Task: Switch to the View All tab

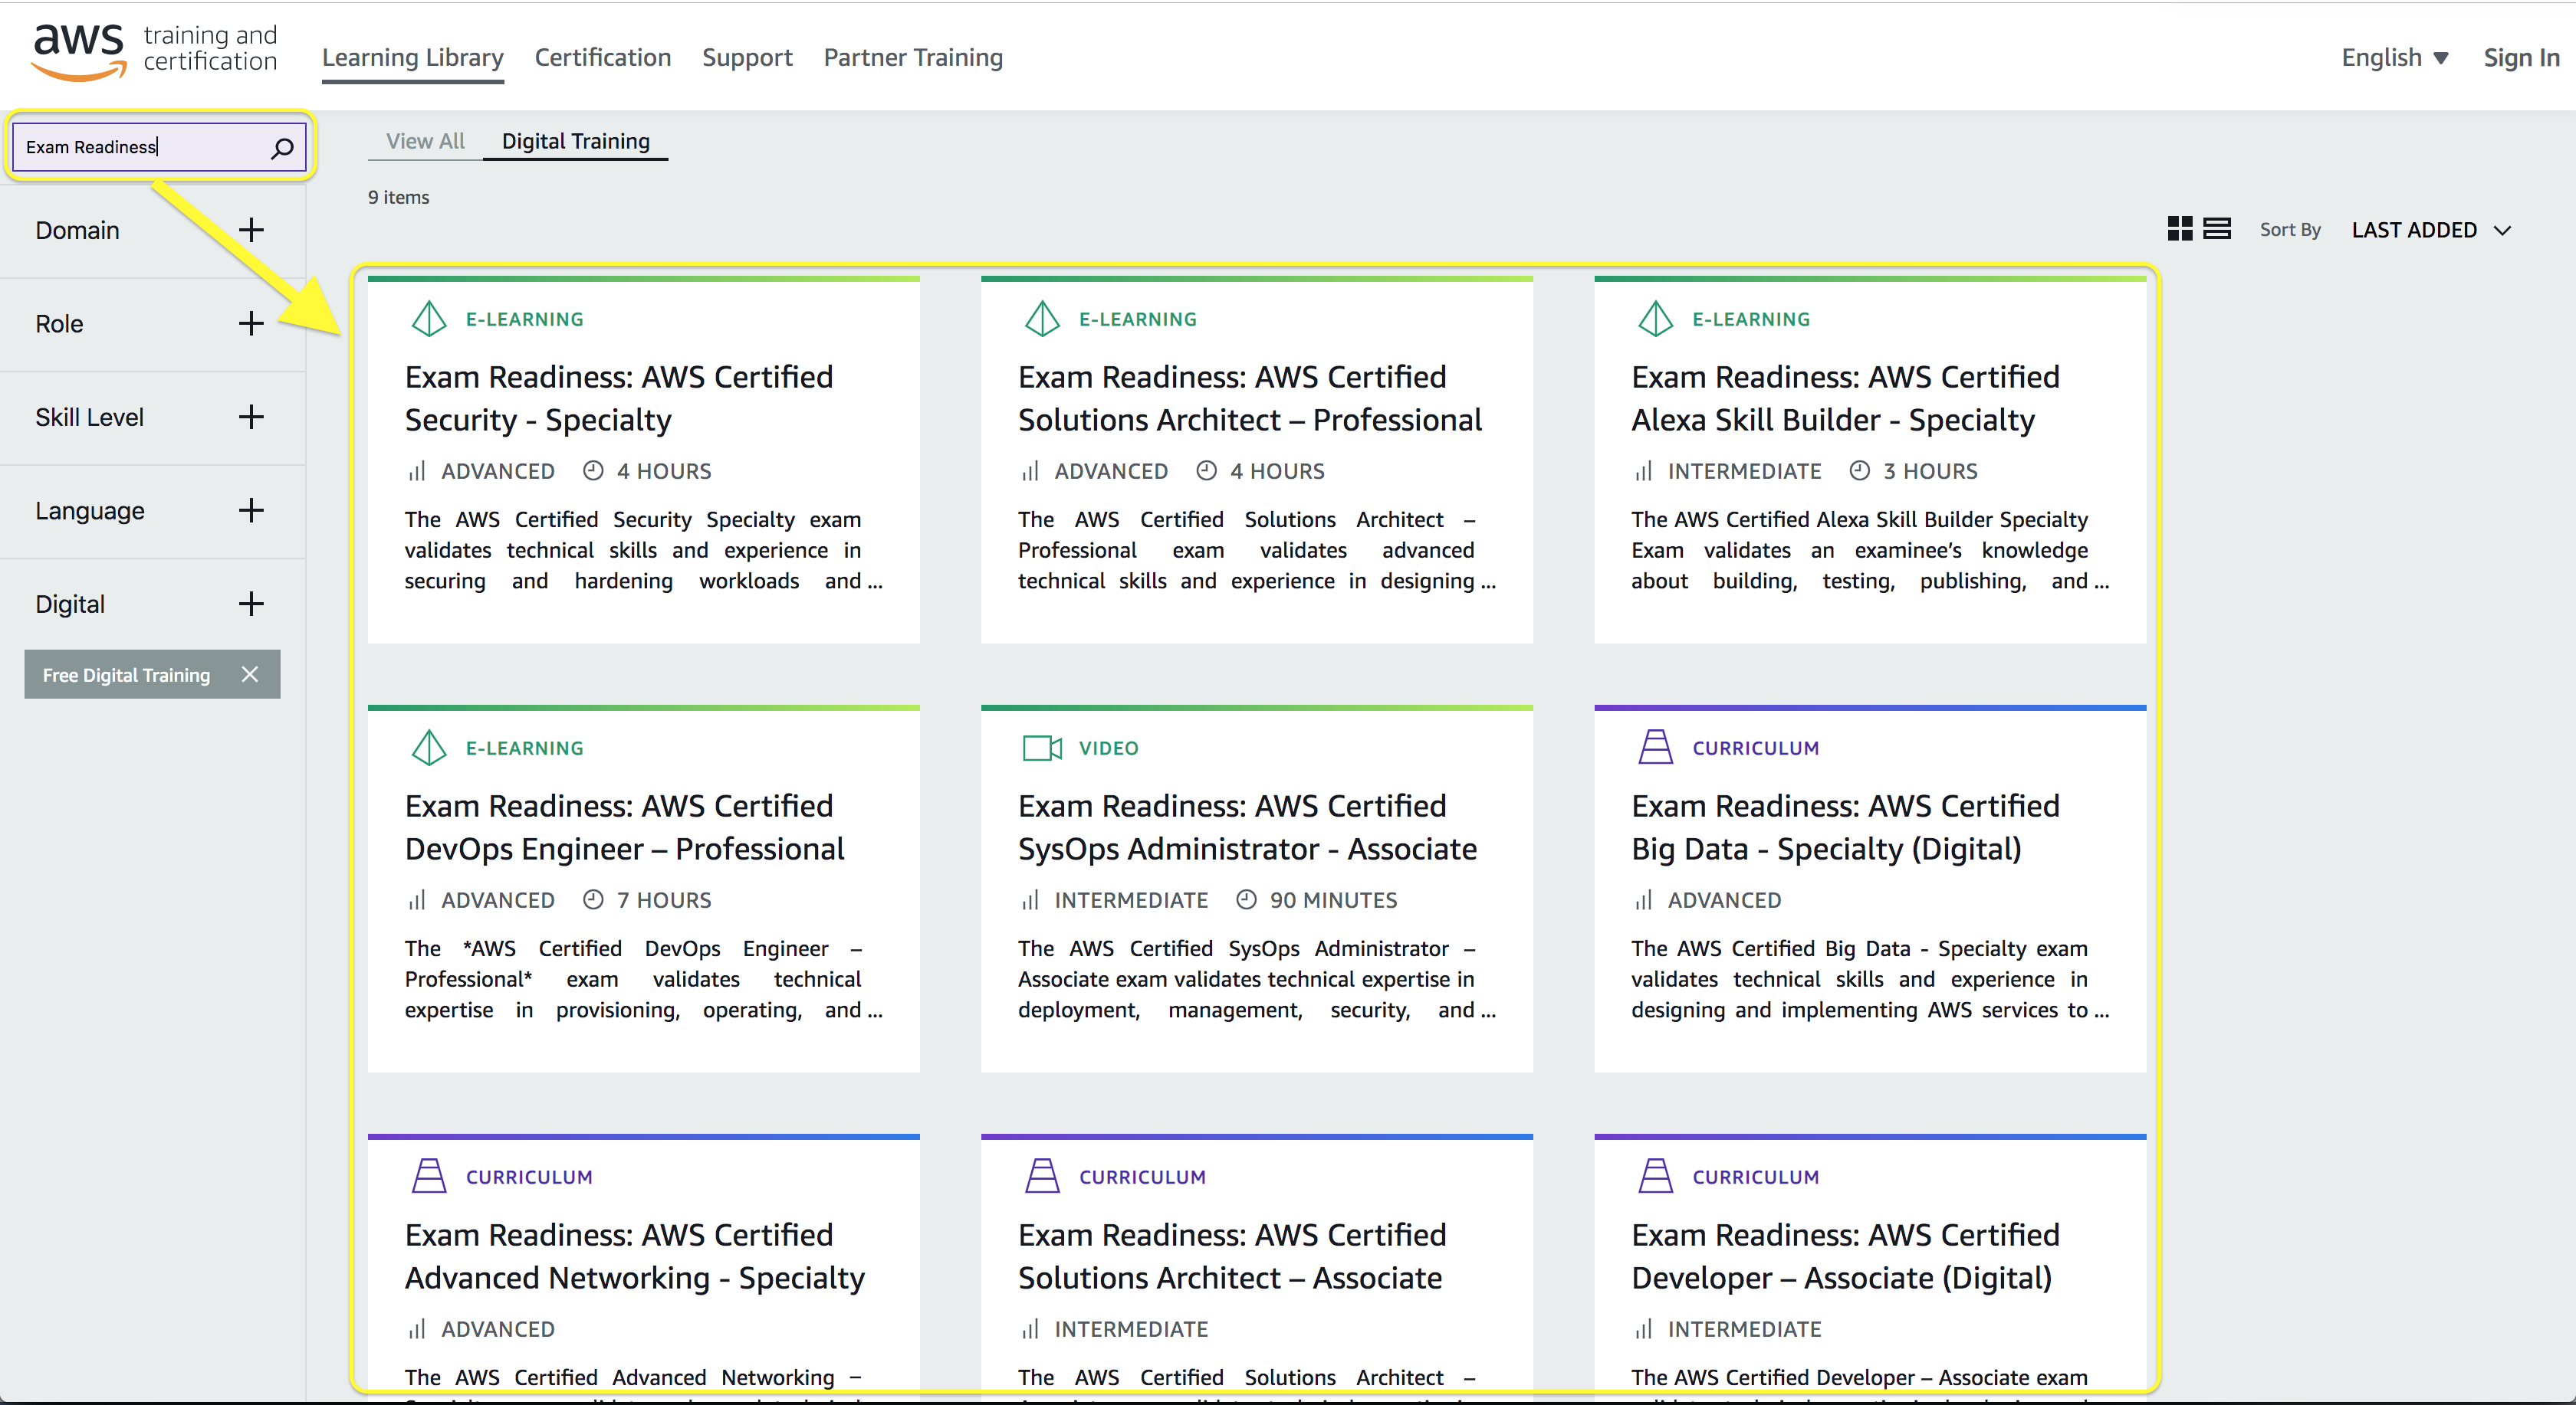Action: [x=425, y=141]
